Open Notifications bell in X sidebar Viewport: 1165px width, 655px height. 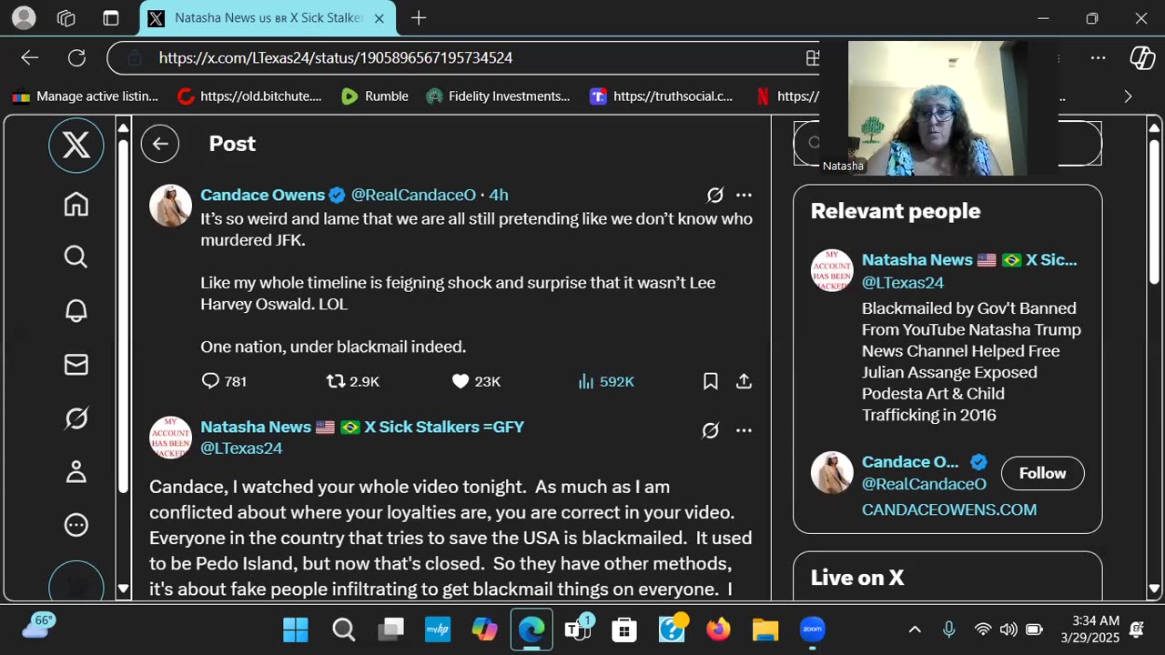[76, 311]
